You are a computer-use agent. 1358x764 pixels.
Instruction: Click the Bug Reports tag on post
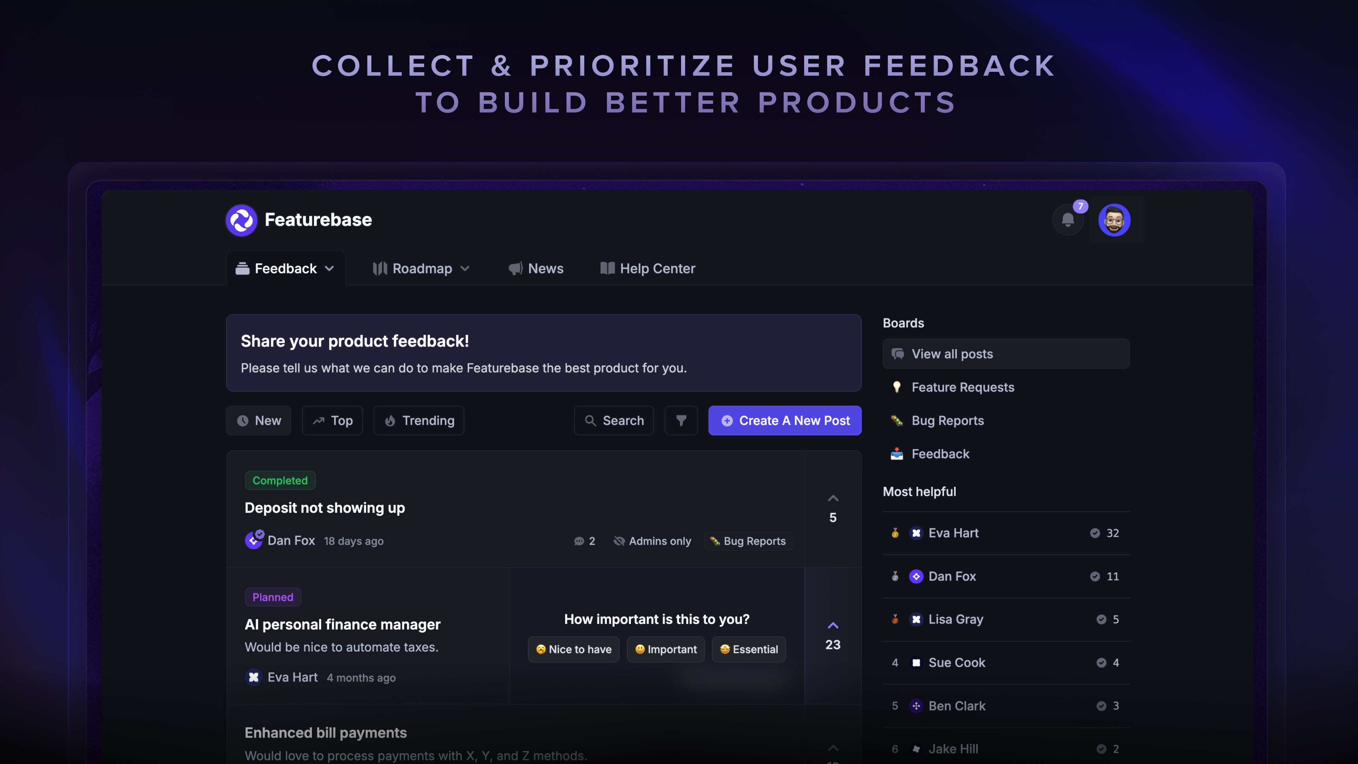point(749,541)
